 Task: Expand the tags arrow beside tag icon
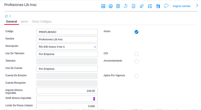tap(10, 16)
